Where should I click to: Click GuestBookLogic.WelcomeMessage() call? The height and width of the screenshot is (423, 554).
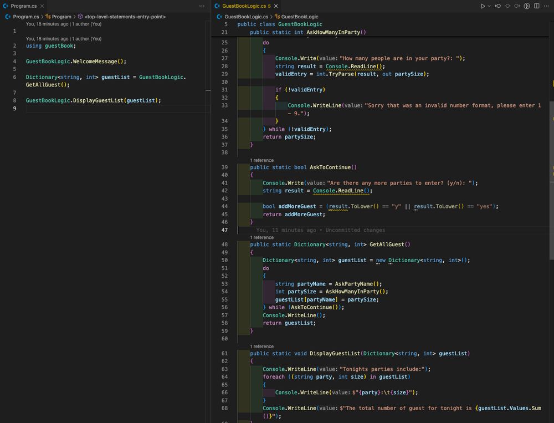click(76, 61)
